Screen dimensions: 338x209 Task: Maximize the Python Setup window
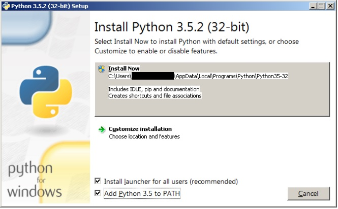[320, 6]
